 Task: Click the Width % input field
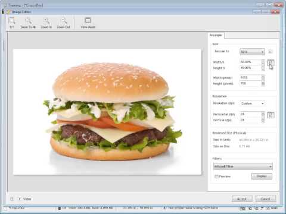coord(250,62)
